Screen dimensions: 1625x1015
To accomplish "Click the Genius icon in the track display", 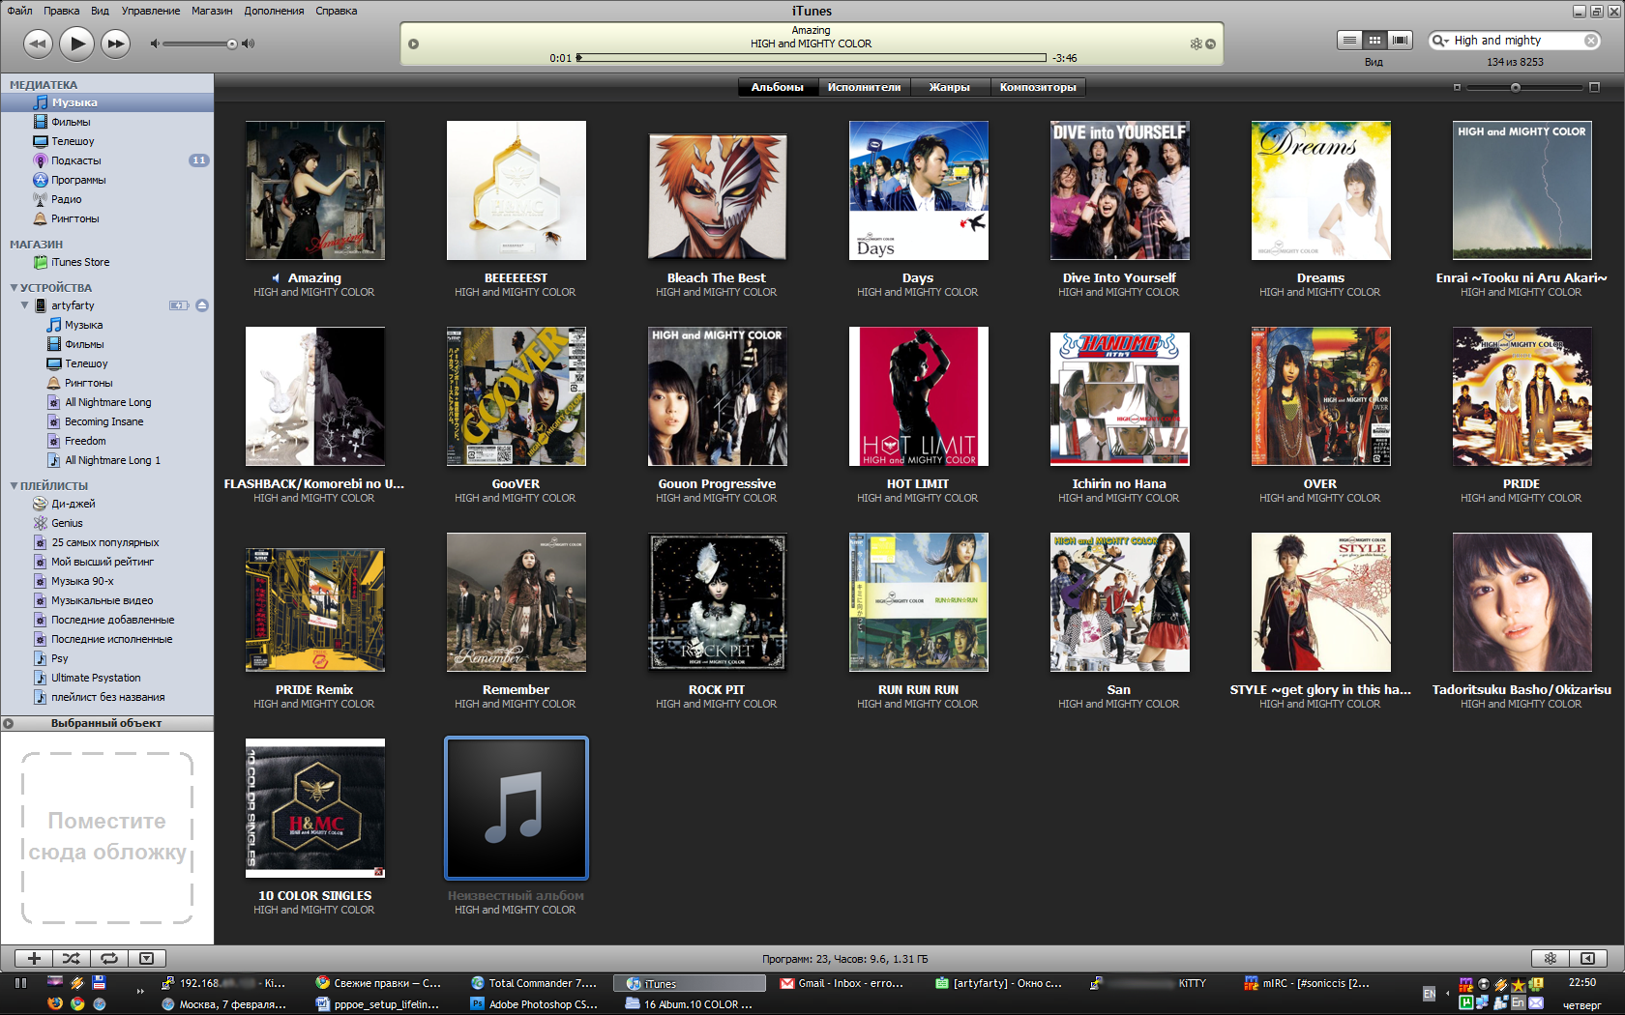I will 1197,44.
